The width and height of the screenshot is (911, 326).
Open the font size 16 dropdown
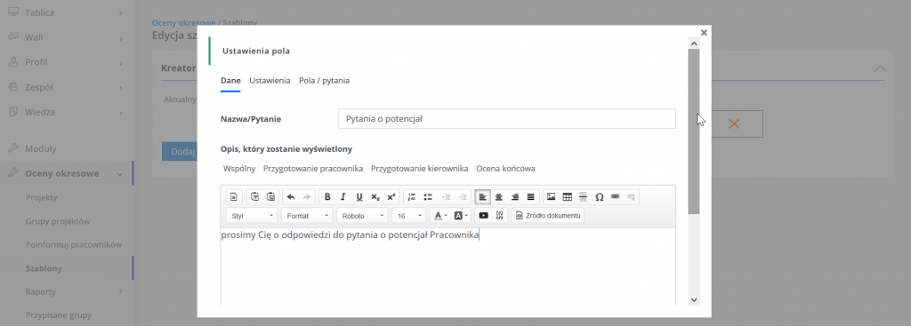coord(409,216)
